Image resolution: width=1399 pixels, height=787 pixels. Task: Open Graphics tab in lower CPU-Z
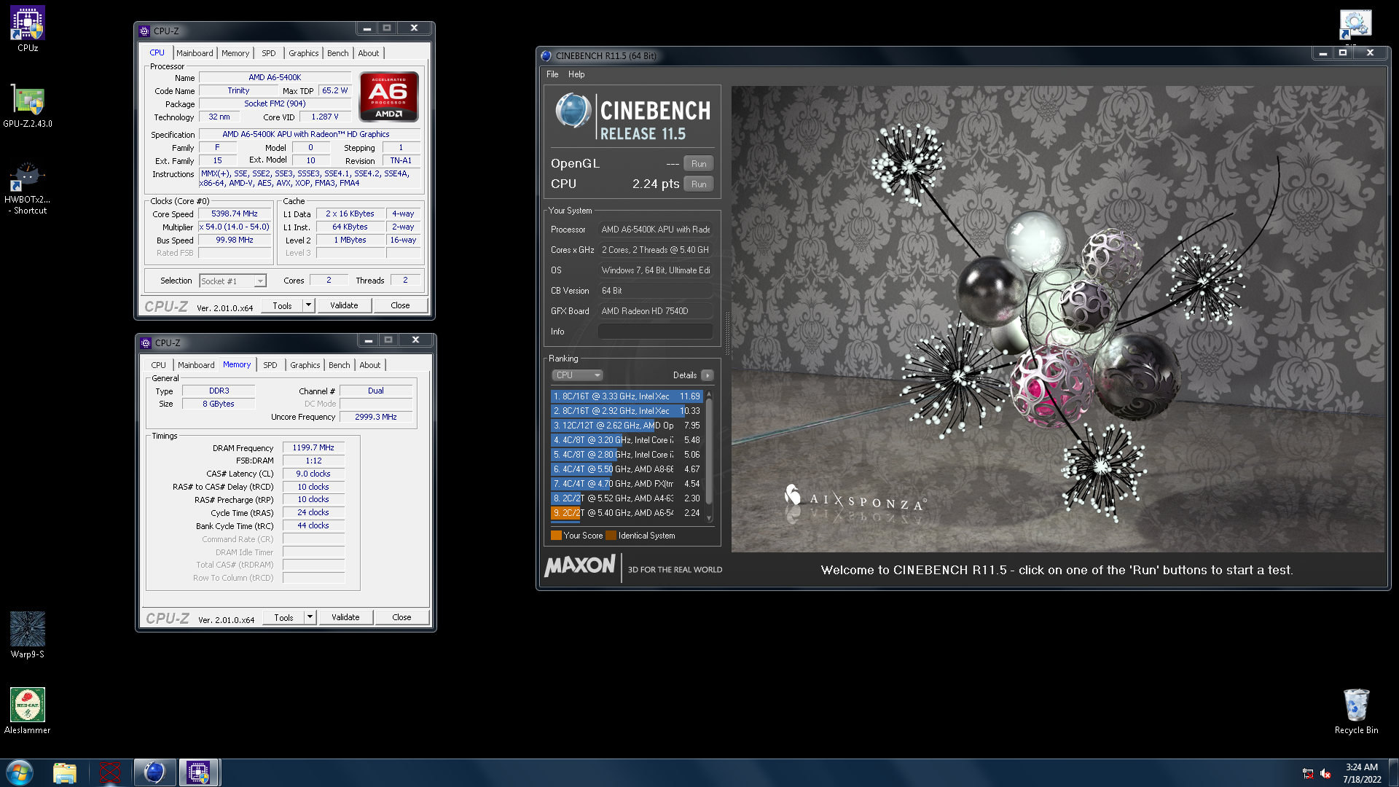tap(305, 365)
